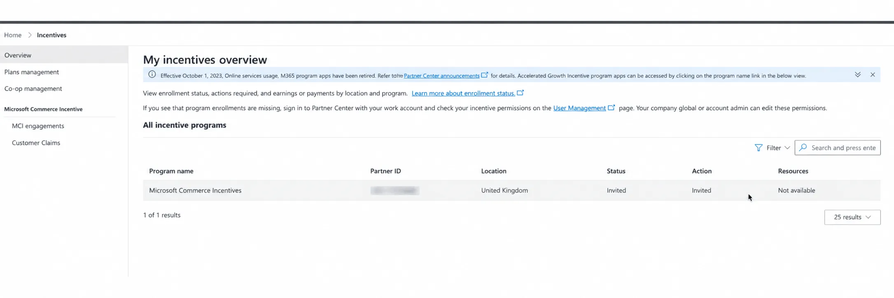Open MCI engagements in the sidebar

click(38, 126)
